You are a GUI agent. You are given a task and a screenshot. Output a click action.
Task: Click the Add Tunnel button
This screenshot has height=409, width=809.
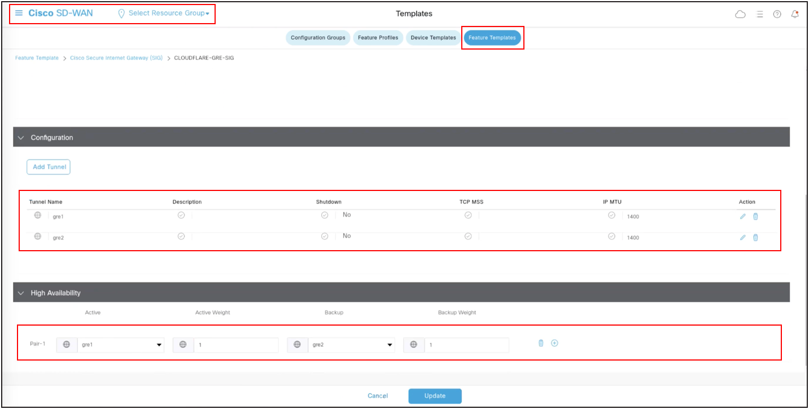click(x=49, y=167)
